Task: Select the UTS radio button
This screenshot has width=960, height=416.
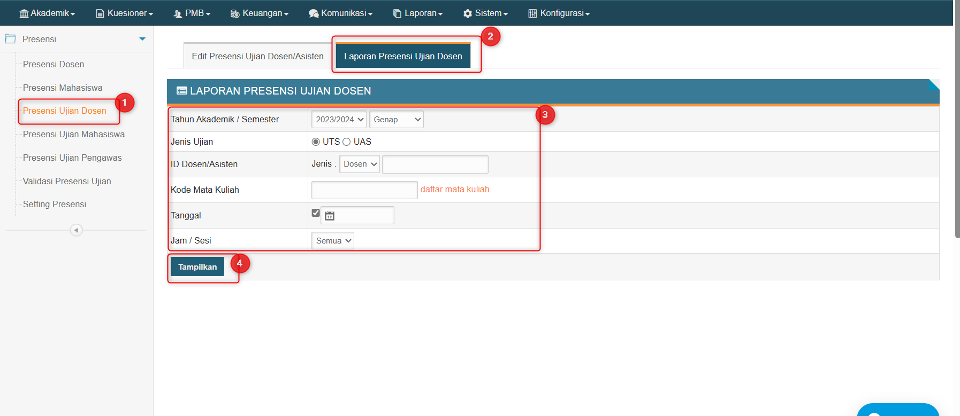Action: tap(316, 142)
